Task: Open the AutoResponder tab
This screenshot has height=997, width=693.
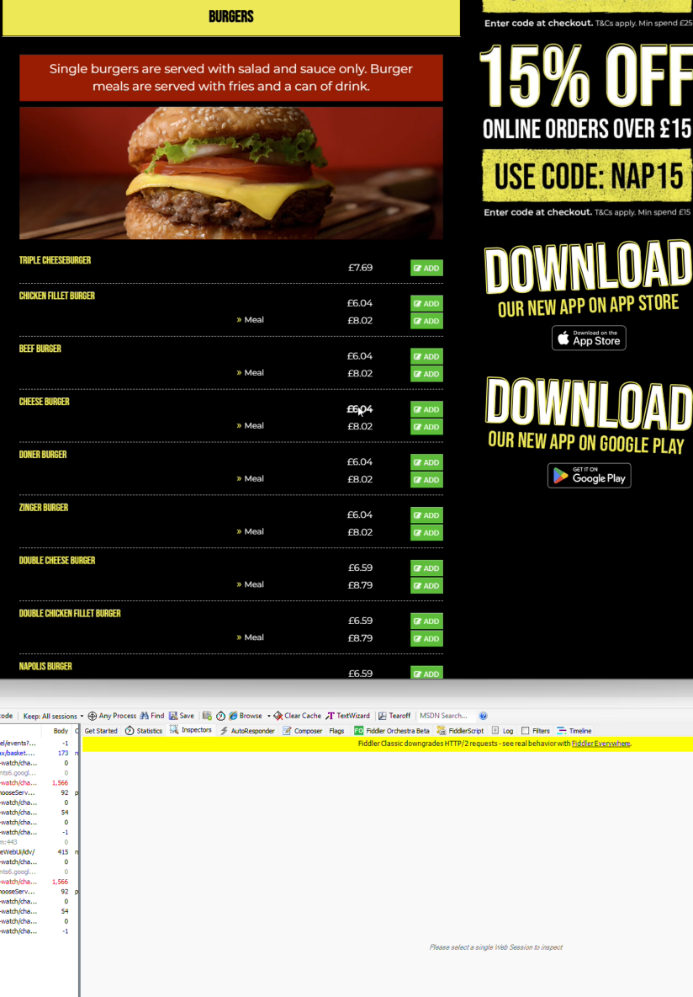Action: pyautogui.click(x=247, y=731)
